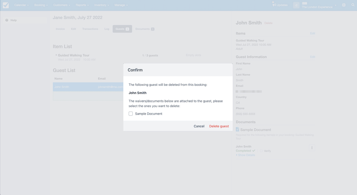357x195 pixels.
Task: Click bold 'John Smith' name in dialog
Action: click(x=138, y=93)
